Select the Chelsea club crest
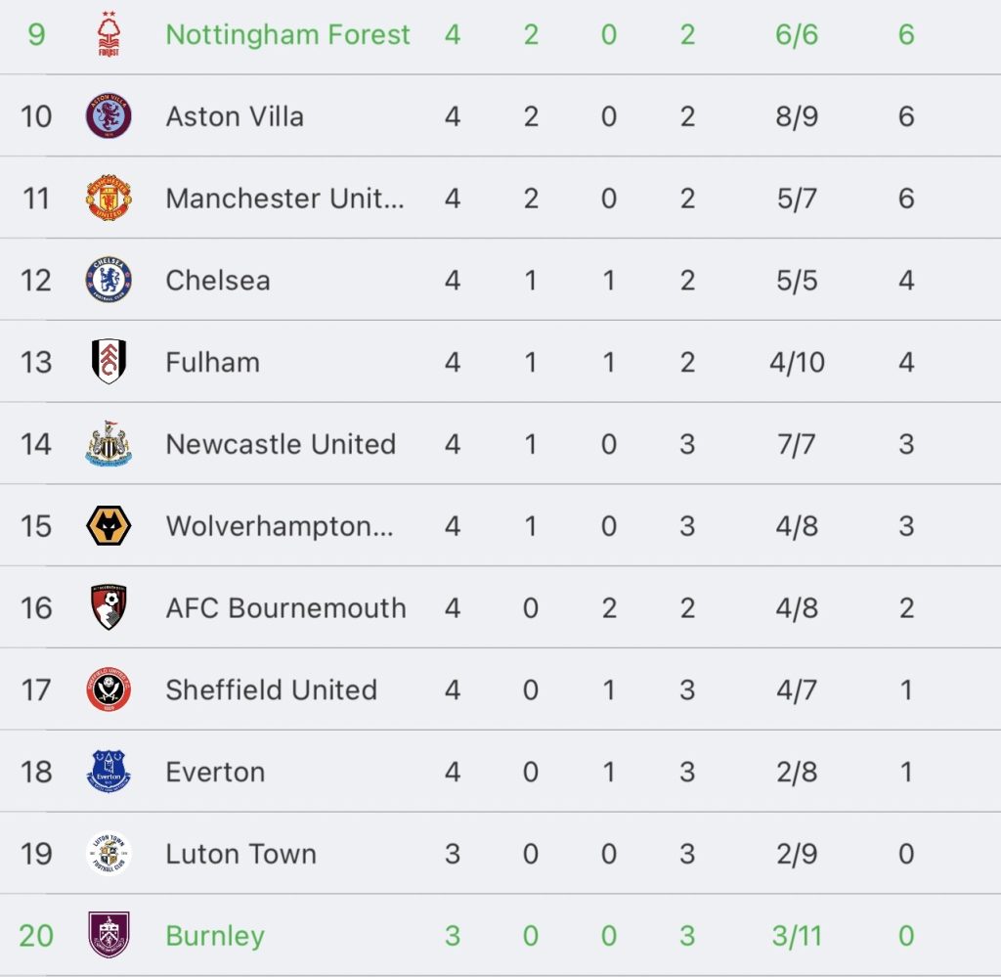The height and width of the screenshot is (977, 1001). click(x=109, y=279)
